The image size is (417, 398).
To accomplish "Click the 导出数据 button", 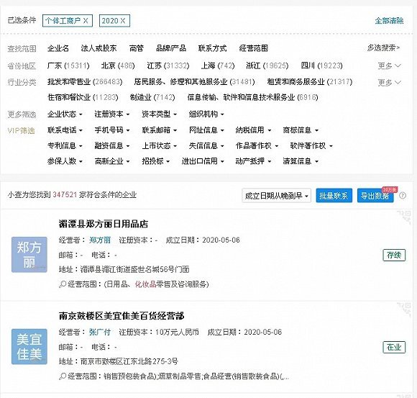I will (x=375, y=196).
